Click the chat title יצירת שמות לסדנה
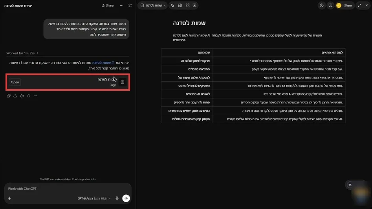 [x=18, y=5]
